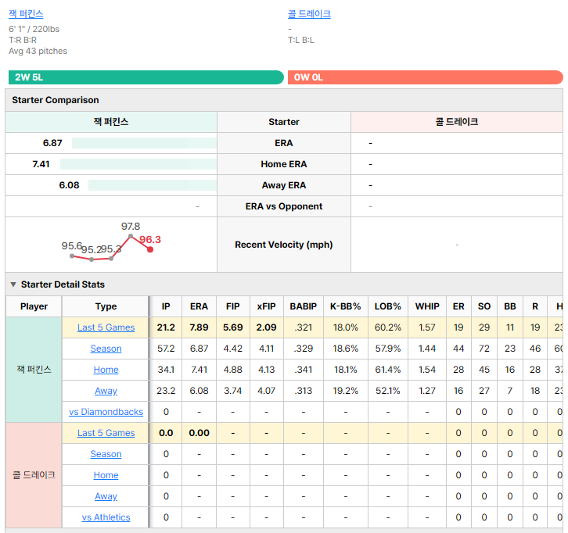The height and width of the screenshot is (533, 568).
Task: Click the LOB% column header
Action: coord(388,306)
